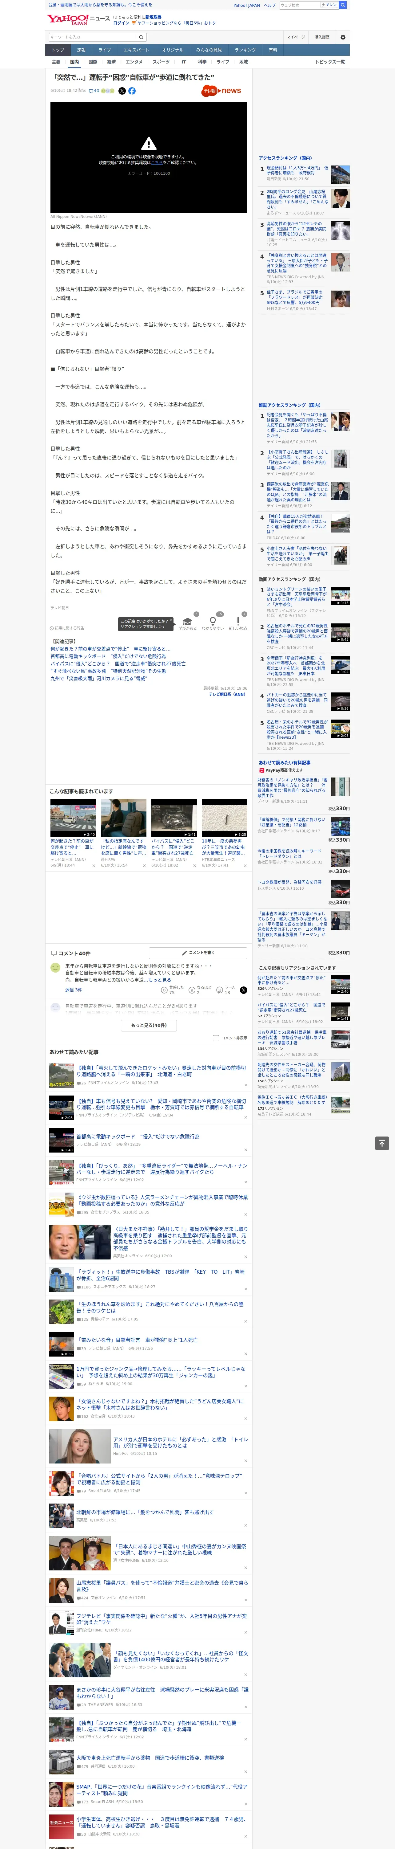Viewport: 395px width, 1849px height.
Task: Click the なるほど reaction on first comment
Action: pos(200,989)
